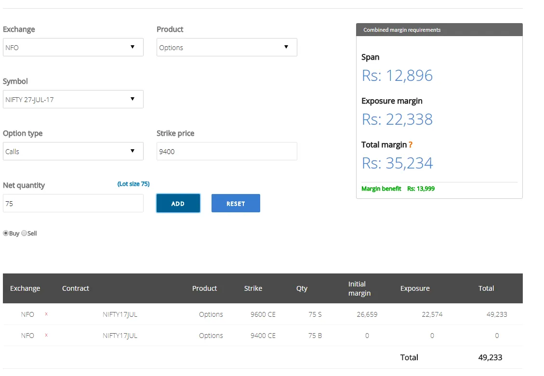The image size is (544, 376).
Task: Click the RESET button
Action: [235, 203]
